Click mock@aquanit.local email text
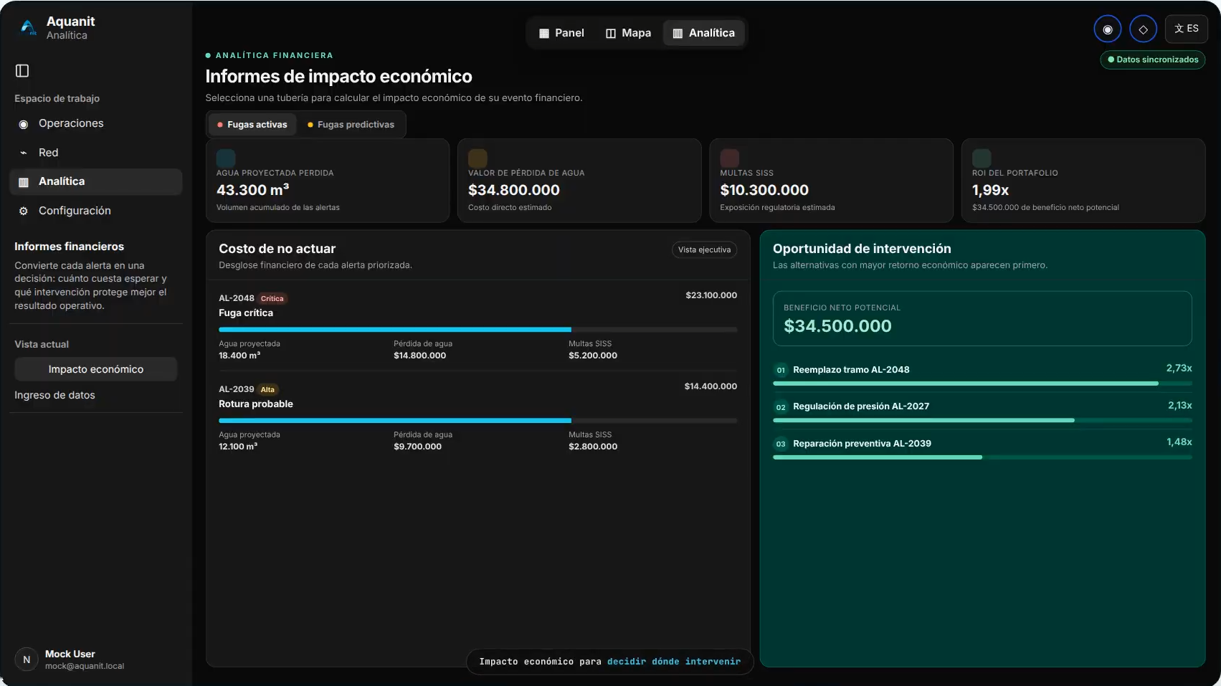This screenshot has height=686, width=1221. (x=85, y=666)
